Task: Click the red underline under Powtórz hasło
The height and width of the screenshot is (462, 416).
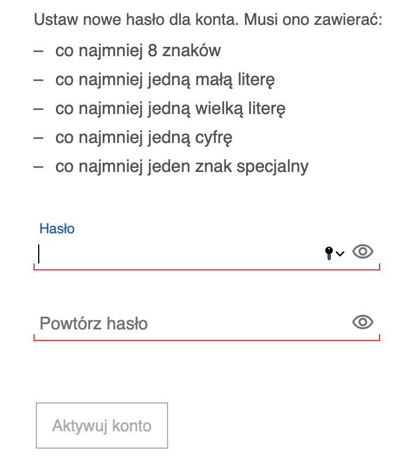Action: pyautogui.click(x=207, y=340)
